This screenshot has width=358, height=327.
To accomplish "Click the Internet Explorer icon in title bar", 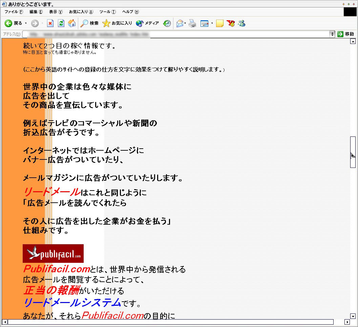I will [x=4, y=4].
